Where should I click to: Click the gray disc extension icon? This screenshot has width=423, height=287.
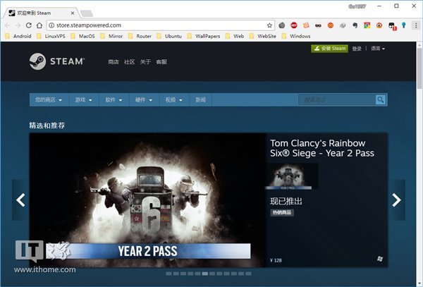point(343,25)
